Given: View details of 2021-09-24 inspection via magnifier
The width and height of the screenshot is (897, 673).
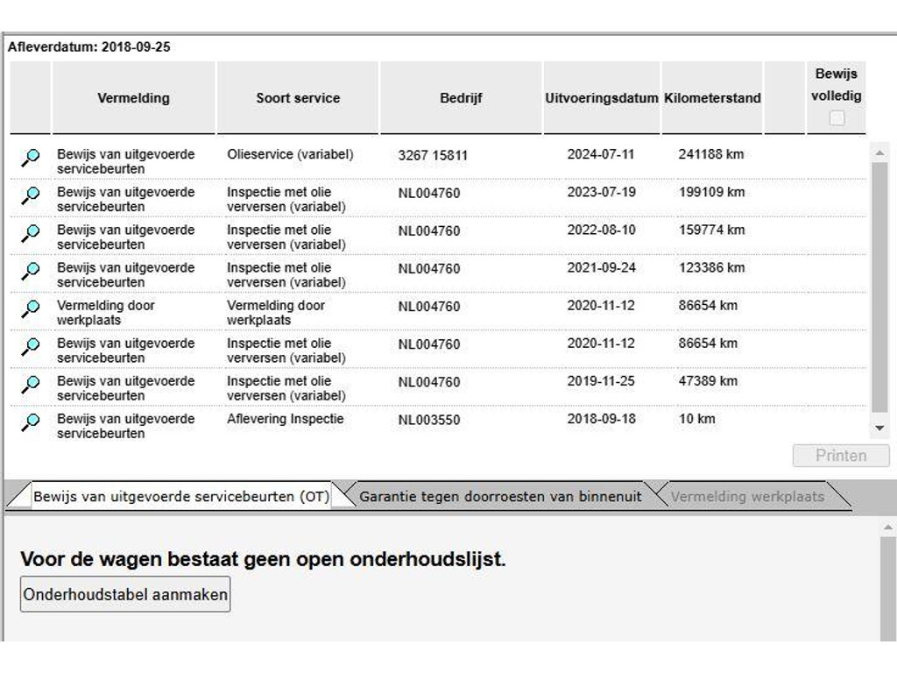Looking at the screenshot, I should 31,271.
